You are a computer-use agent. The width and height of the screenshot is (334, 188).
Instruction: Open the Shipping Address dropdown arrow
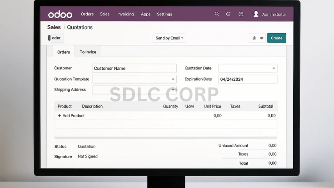pos(173,90)
